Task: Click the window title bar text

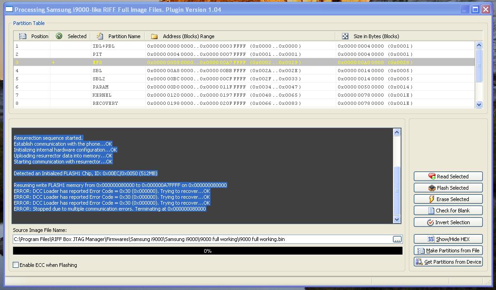Action: 118,10
